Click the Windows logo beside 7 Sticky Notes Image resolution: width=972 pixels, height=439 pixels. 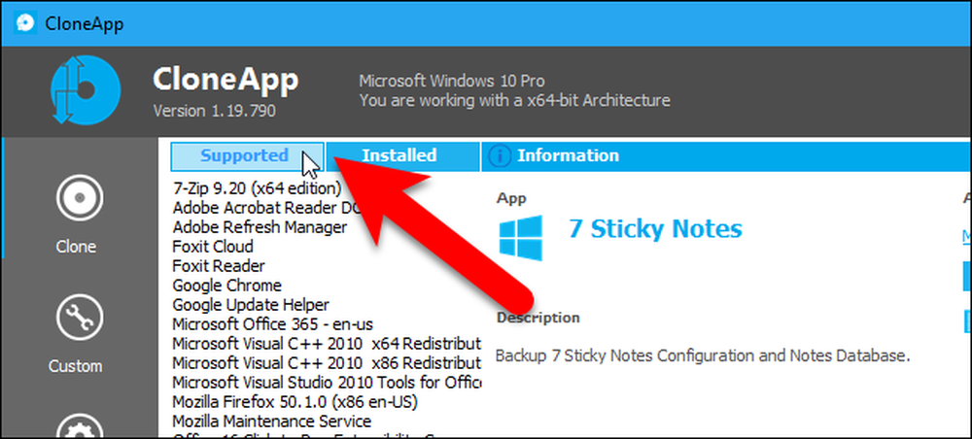(x=521, y=238)
